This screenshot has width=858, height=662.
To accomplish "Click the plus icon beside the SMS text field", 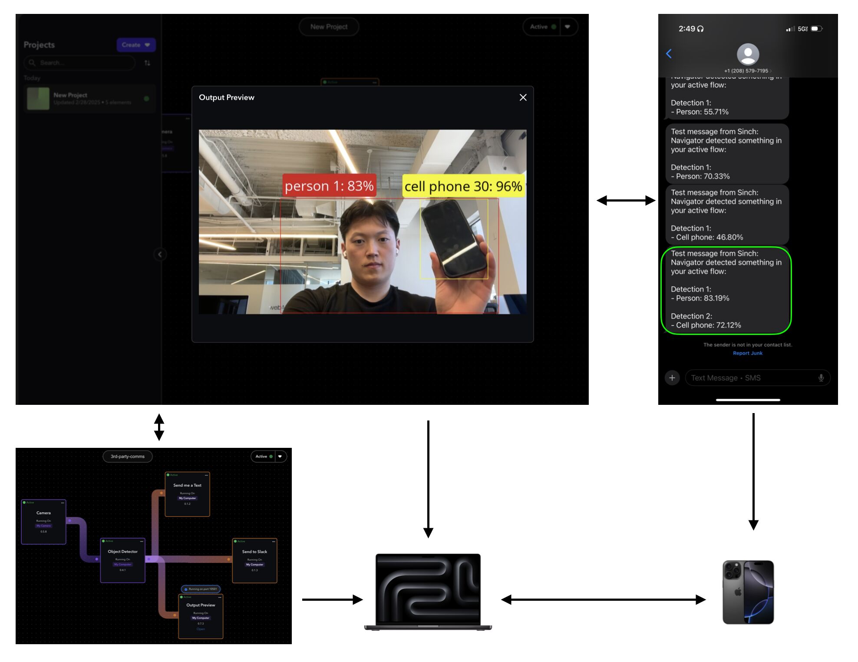I will coord(672,377).
